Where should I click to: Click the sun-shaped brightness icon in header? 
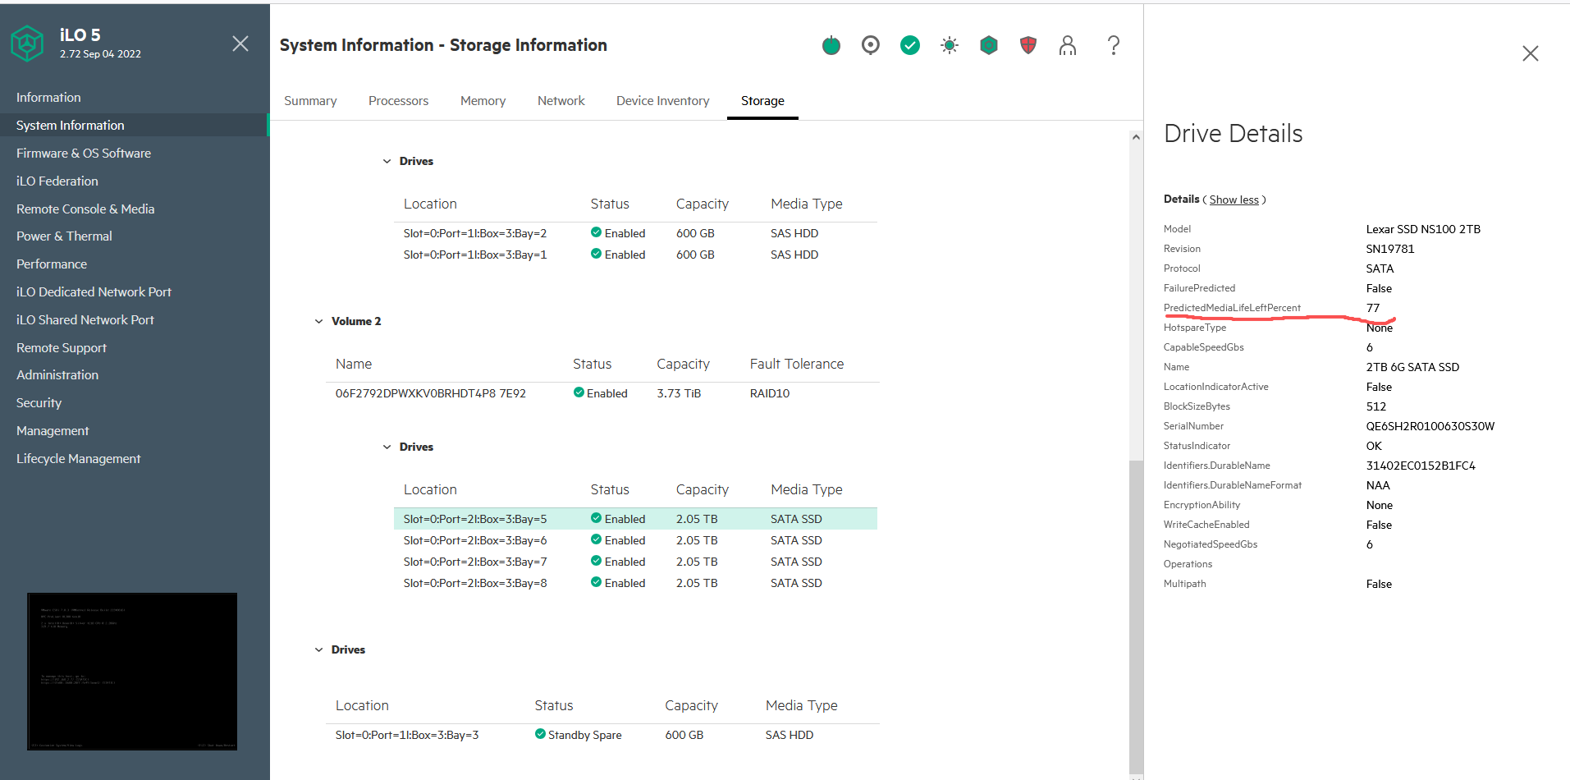[x=949, y=45]
